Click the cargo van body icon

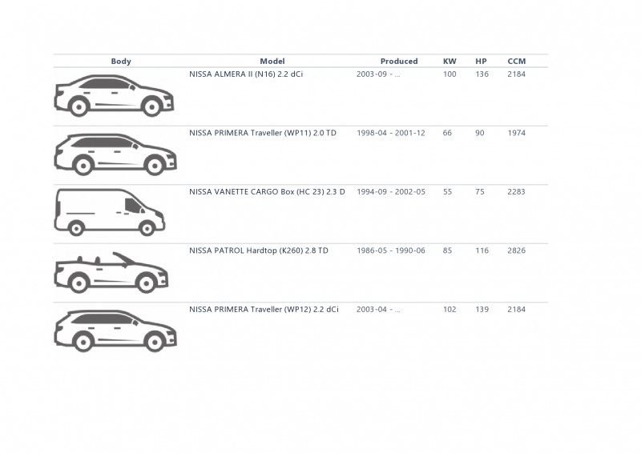110,212
